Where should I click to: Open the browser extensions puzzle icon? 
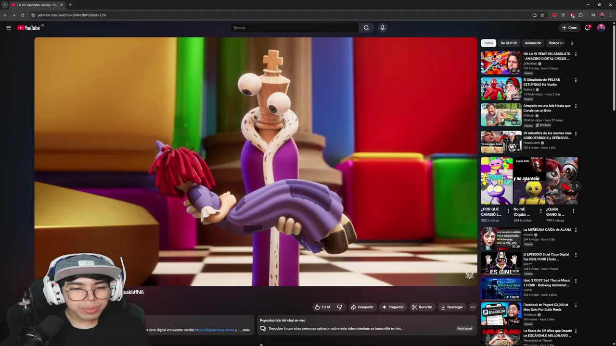point(580,15)
